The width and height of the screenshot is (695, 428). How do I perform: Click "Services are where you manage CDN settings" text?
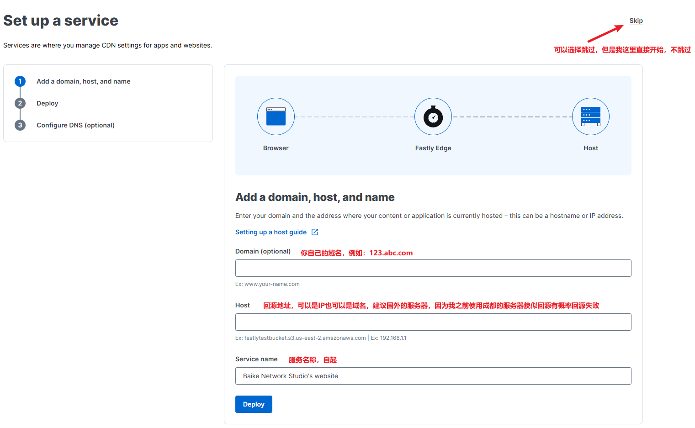coord(107,45)
